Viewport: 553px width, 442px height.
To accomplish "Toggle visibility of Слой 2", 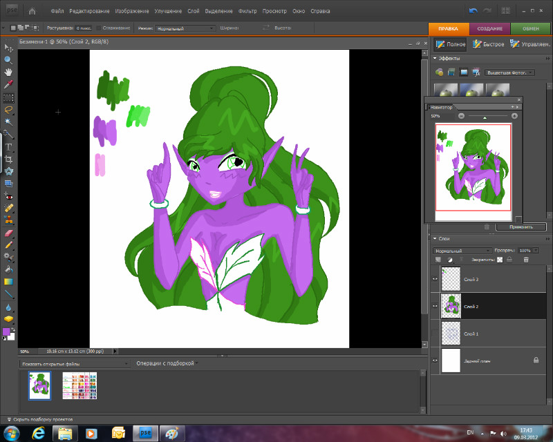I will [435, 306].
